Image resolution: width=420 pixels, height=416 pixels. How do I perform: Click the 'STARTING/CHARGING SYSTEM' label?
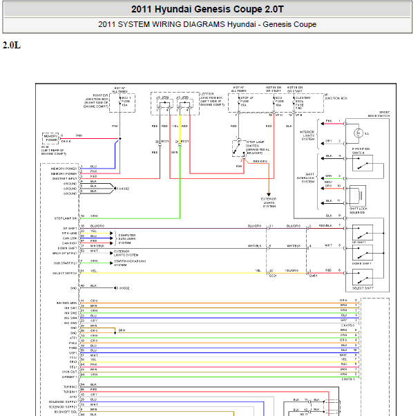[130, 263]
